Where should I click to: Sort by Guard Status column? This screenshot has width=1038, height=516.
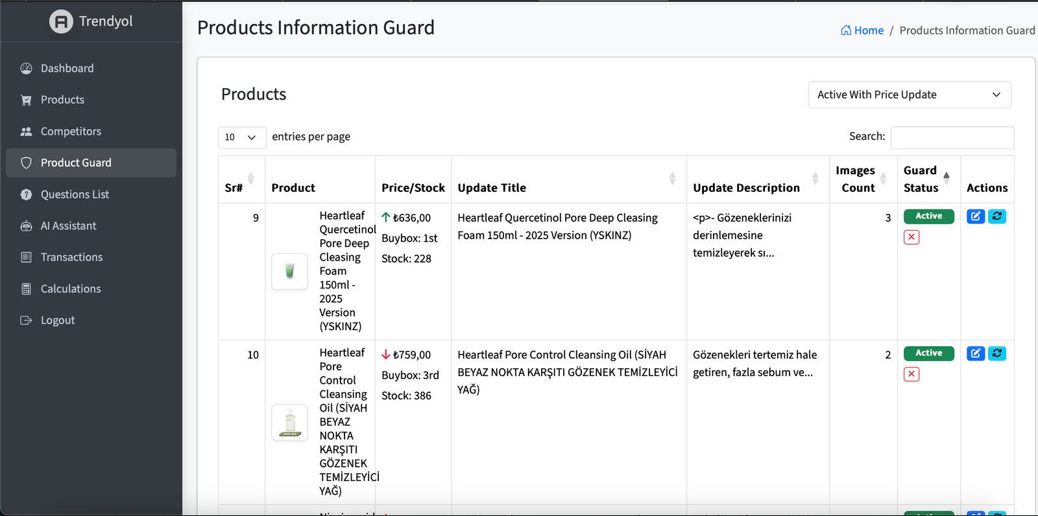928,179
